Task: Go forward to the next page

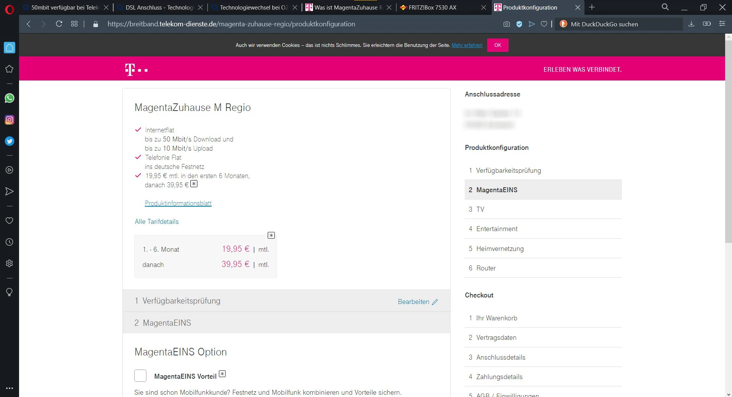Action: tap(43, 24)
